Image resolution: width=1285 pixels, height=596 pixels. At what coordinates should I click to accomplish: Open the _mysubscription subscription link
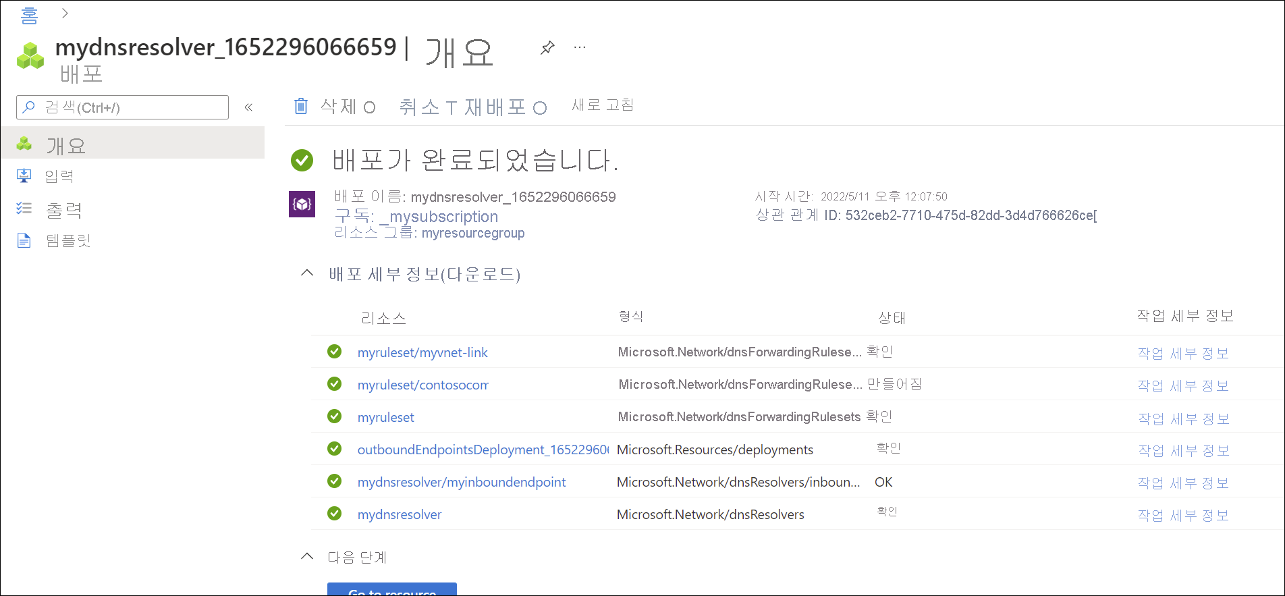pos(439,217)
